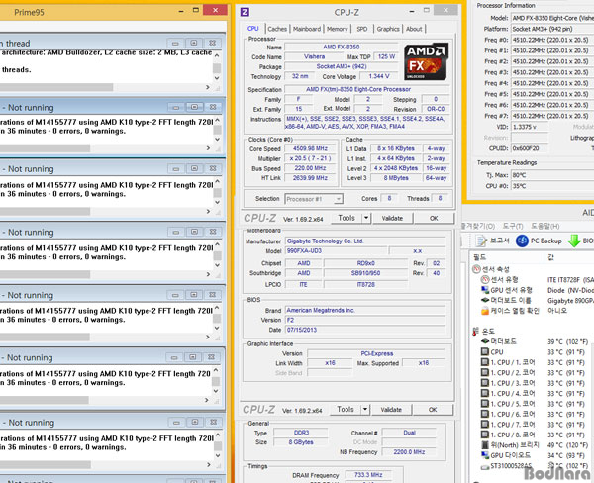This screenshot has height=483, width=594.
Task: Click the CPU #0 35°C temperature field
Action: [x=552, y=186]
